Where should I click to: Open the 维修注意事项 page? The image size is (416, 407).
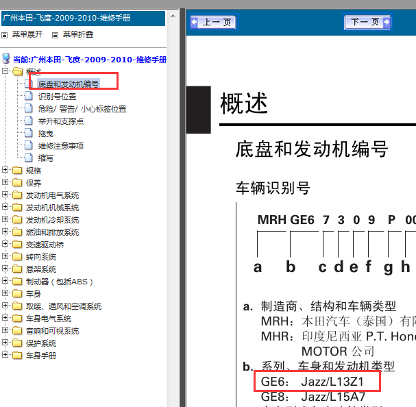pyautogui.click(x=61, y=146)
